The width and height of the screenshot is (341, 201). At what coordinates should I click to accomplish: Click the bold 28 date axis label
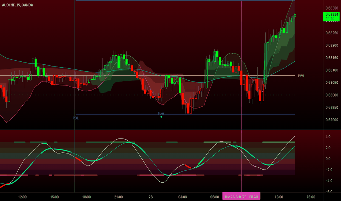150,197
